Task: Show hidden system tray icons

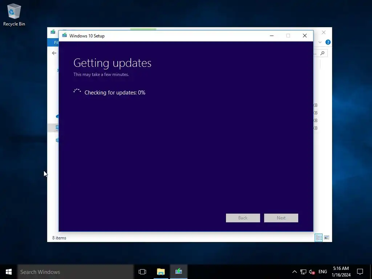Action: click(x=294, y=272)
